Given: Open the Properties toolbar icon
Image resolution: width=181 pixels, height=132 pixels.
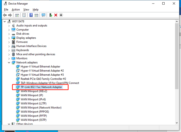Looking at the screenshot, I should click(24, 15).
